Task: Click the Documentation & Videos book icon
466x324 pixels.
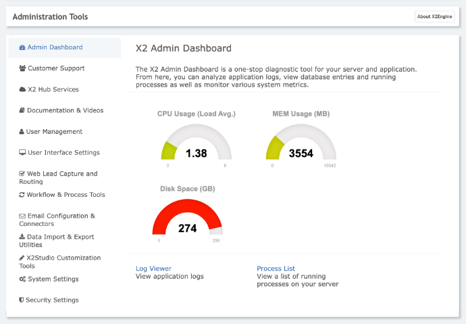Action: click(x=22, y=110)
